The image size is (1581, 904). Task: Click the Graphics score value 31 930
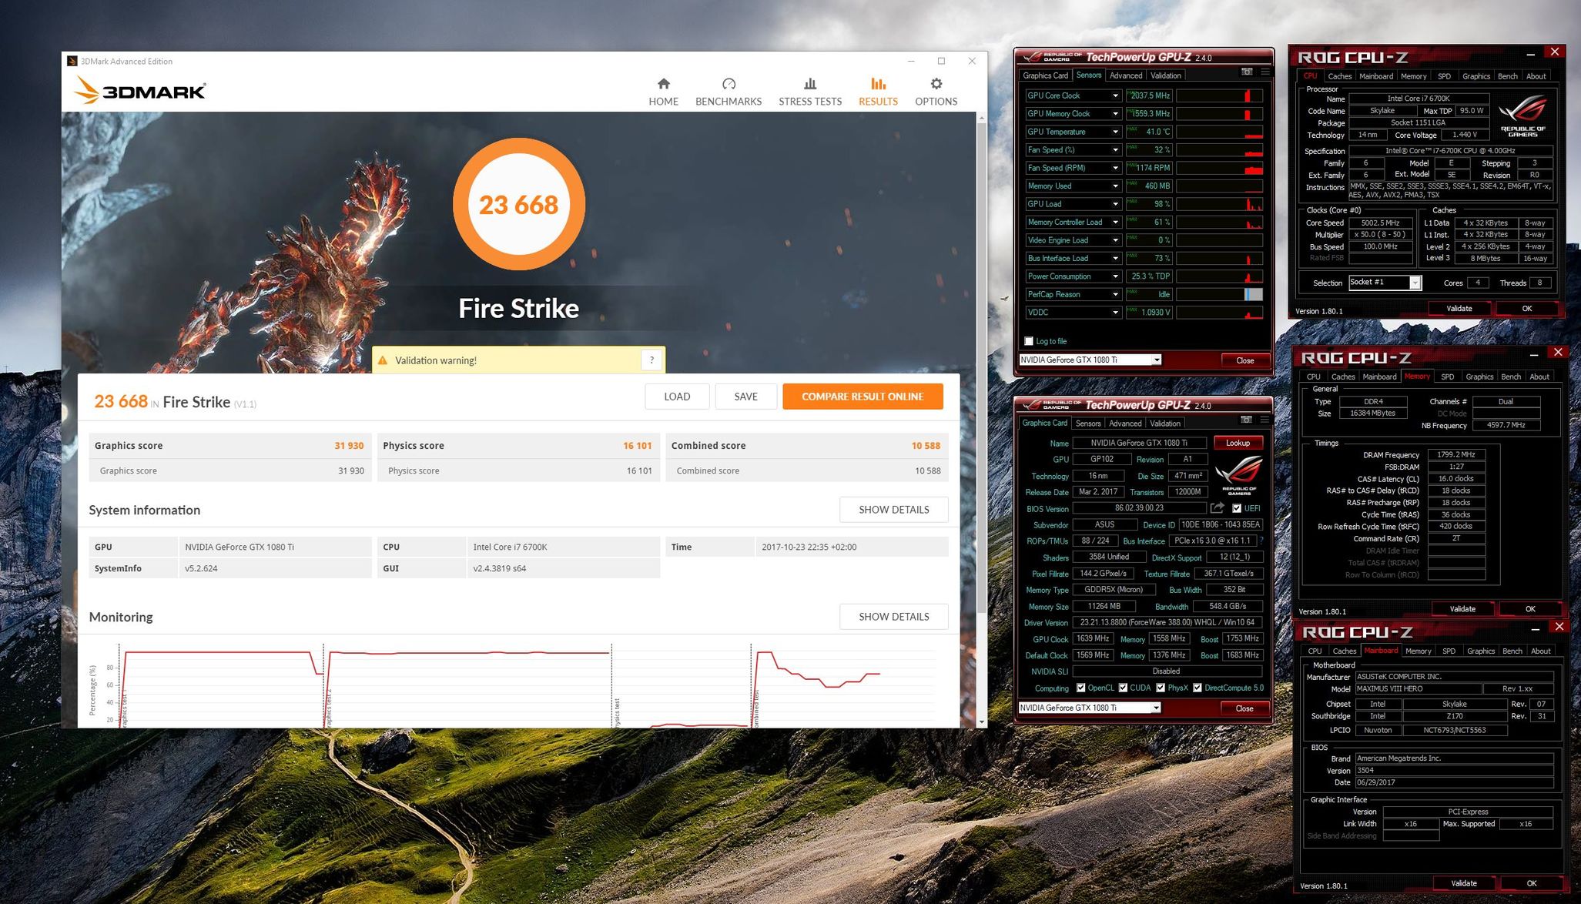click(x=349, y=446)
